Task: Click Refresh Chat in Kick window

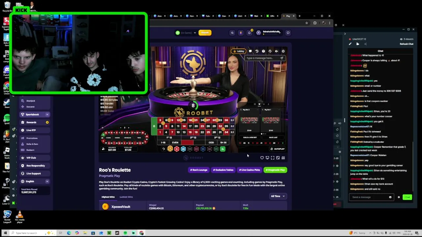Action: [x=407, y=44]
